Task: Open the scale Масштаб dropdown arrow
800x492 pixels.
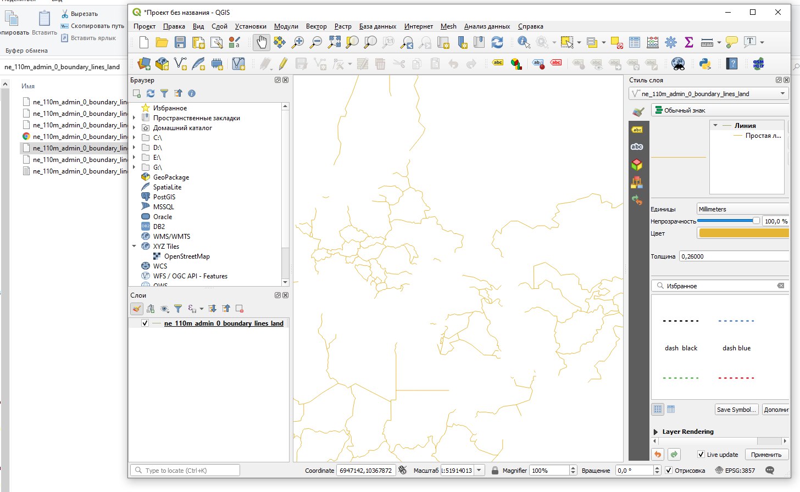Action: (480, 470)
